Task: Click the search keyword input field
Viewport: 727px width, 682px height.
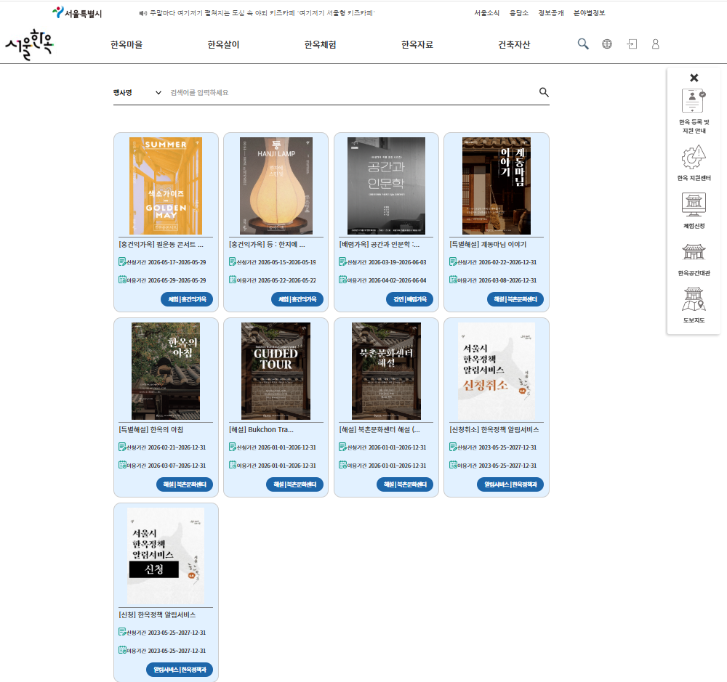Action: point(353,93)
